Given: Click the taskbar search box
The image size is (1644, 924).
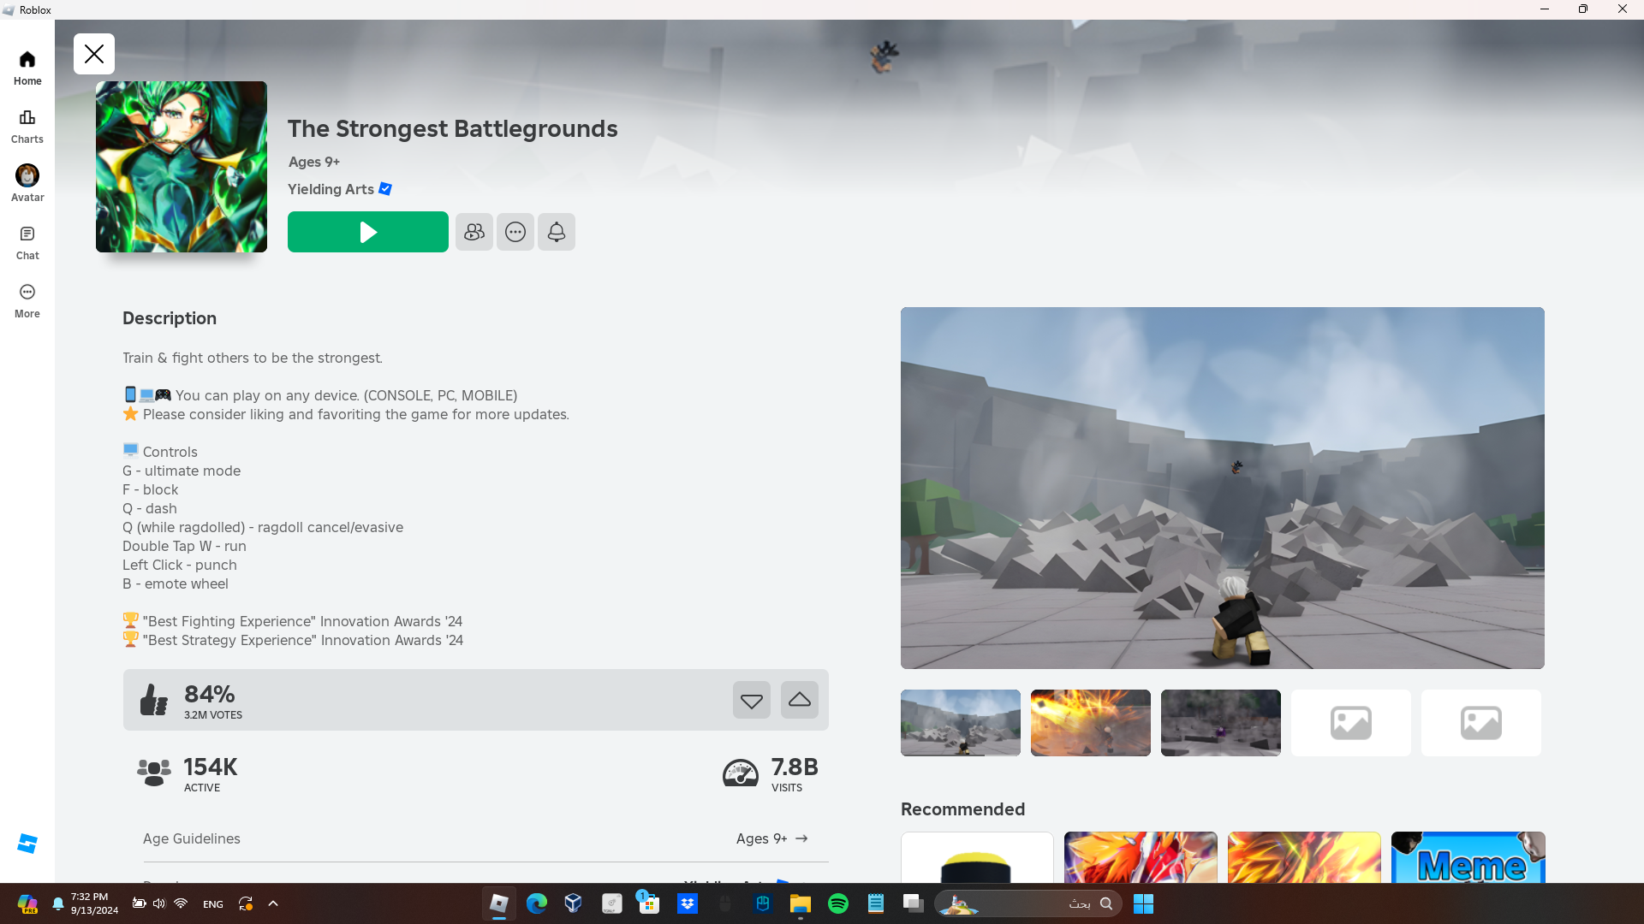Looking at the screenshot, I should coord(1027,903).
